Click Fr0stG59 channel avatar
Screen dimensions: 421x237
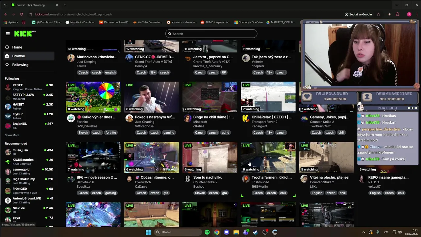(8, 191)
